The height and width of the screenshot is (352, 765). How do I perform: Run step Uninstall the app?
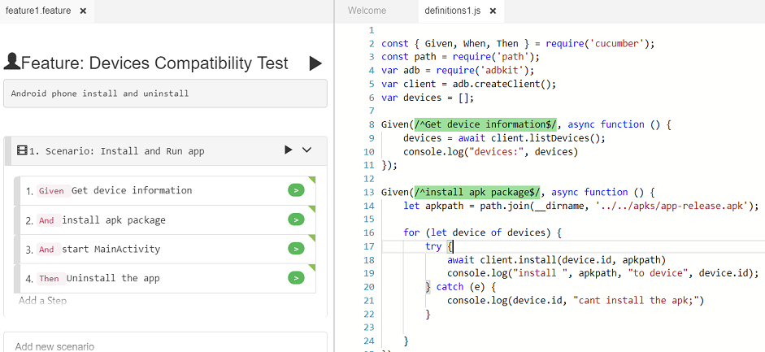click(296, 278)
